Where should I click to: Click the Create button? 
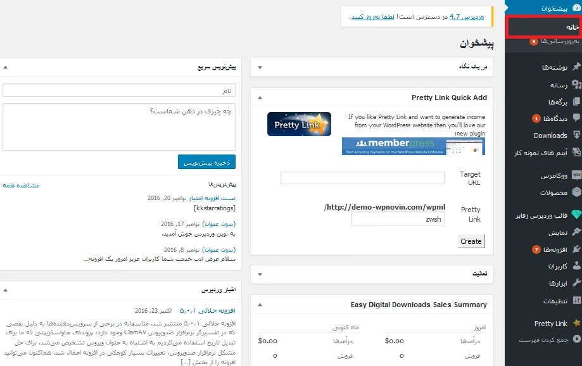(x=471, y=241)
